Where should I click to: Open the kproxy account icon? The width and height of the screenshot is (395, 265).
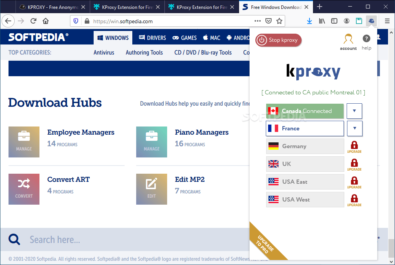pos(349,42)
